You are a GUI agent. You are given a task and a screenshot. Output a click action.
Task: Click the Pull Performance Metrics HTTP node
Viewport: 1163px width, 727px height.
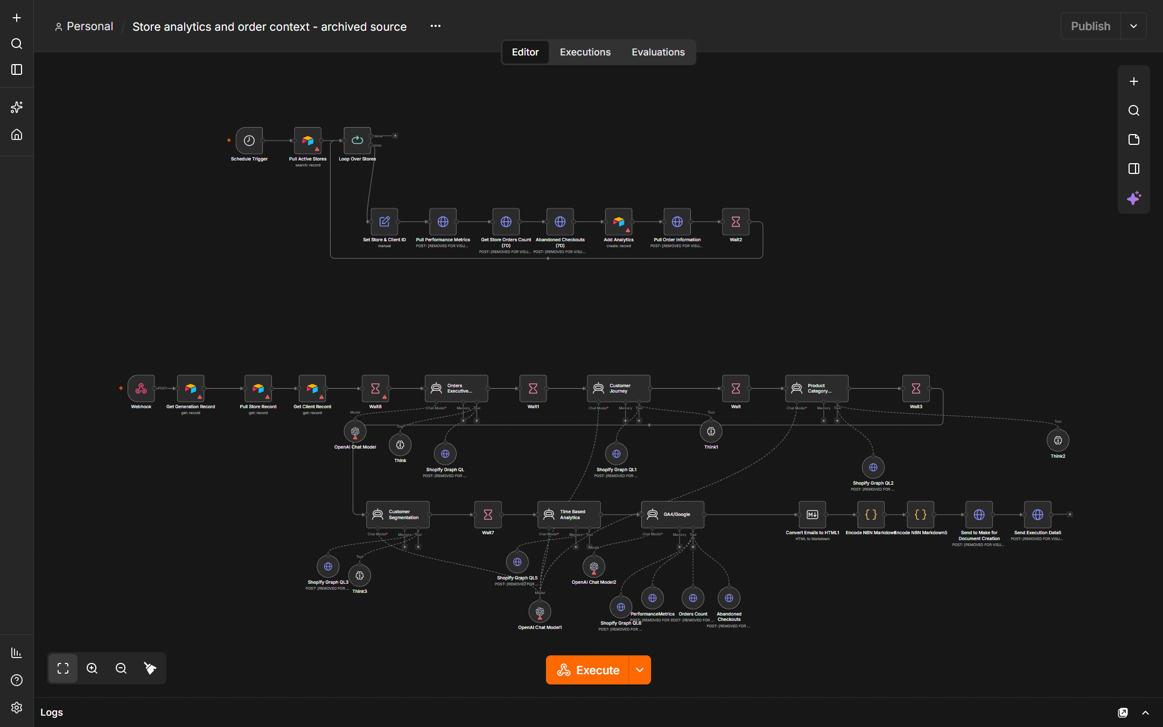pyautogui.click(x=443, y=221)
